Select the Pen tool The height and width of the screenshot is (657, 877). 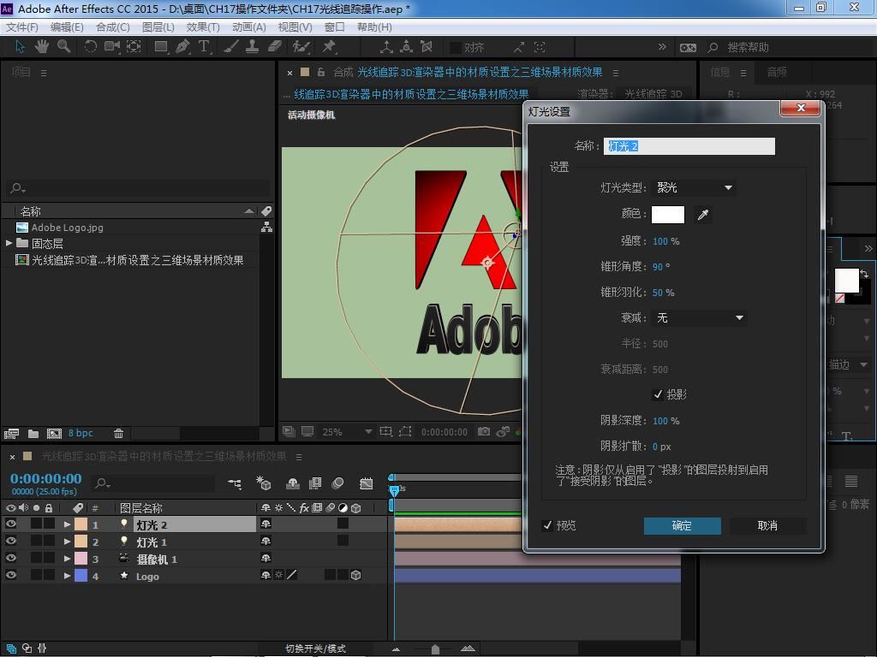[x=182, y=47]
